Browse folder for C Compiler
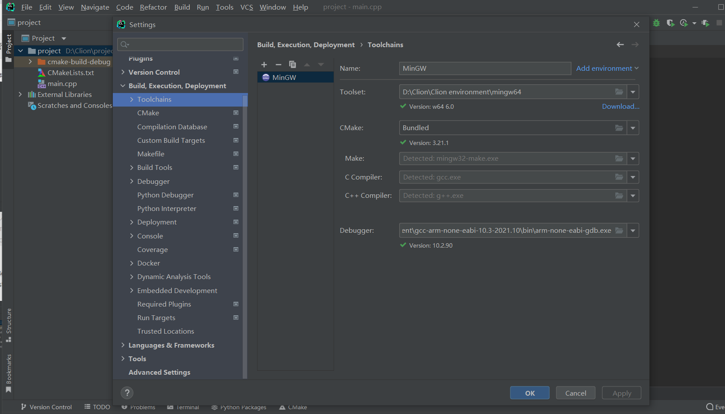The width and height of the screenshot is (725, 414). click(x=619, y=177)
